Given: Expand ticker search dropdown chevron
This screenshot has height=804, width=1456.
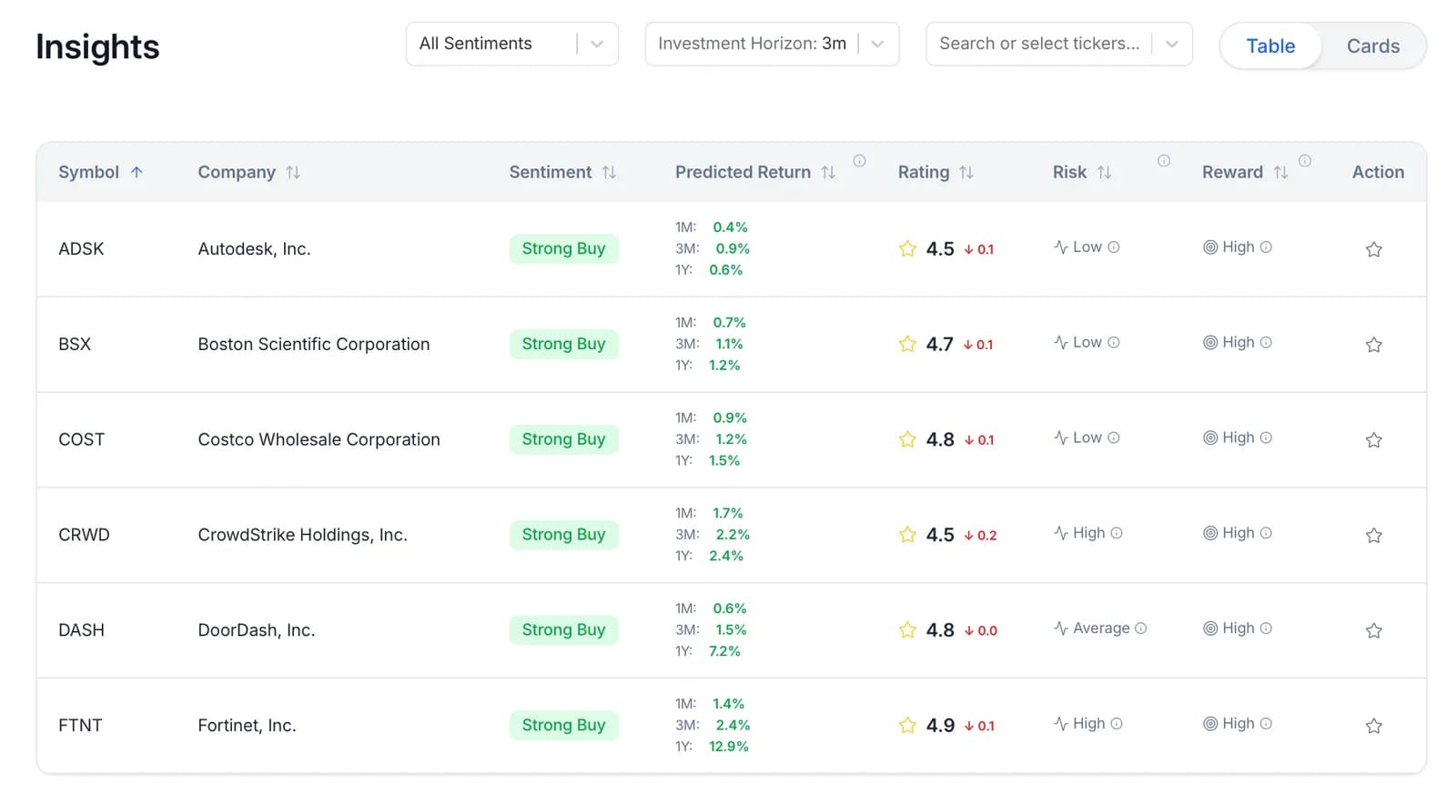Looking at the screenshot, I should click(x=1172, y=44).
